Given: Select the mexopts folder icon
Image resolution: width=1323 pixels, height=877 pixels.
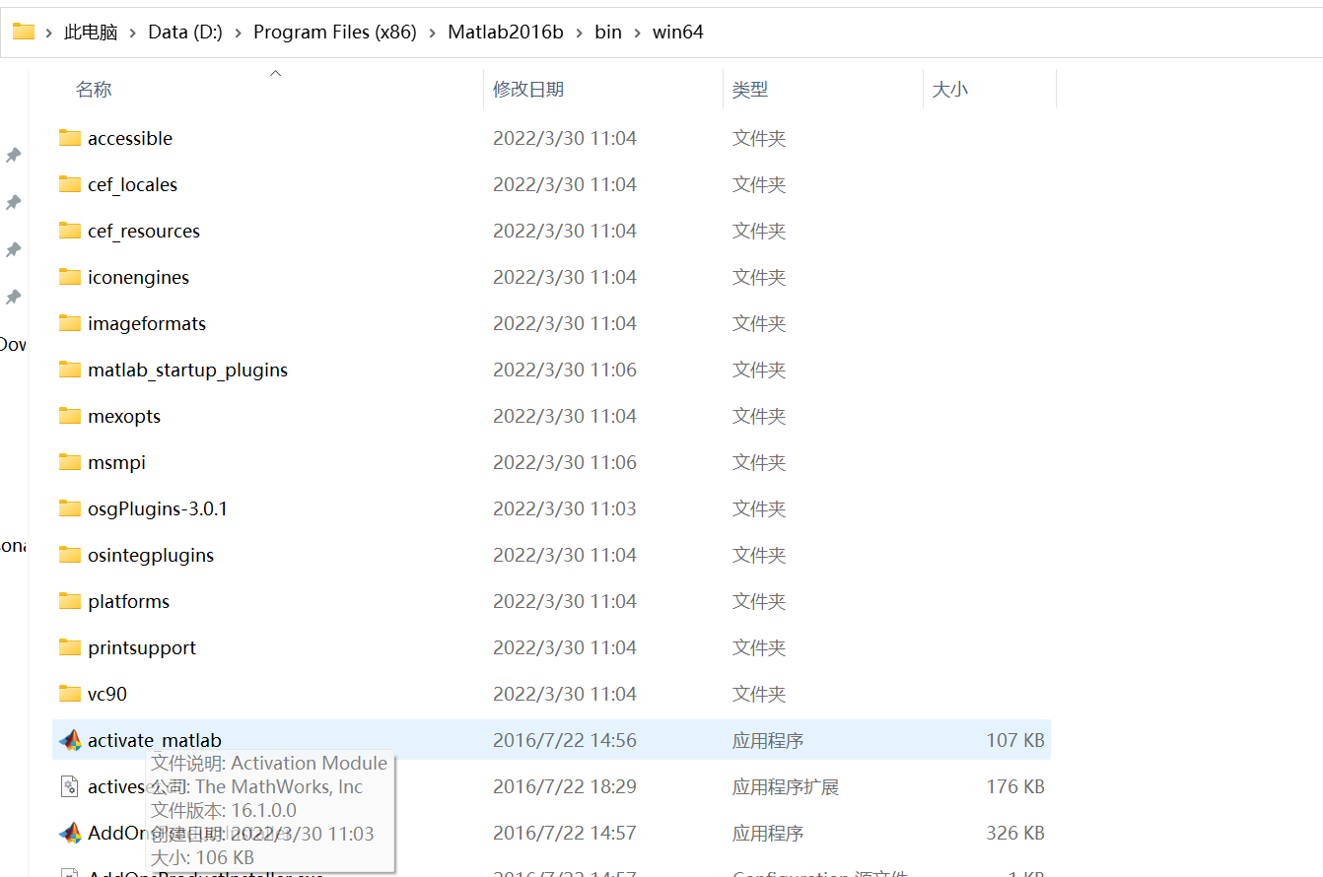Looking at the screenshot, I should pos(69,416).
